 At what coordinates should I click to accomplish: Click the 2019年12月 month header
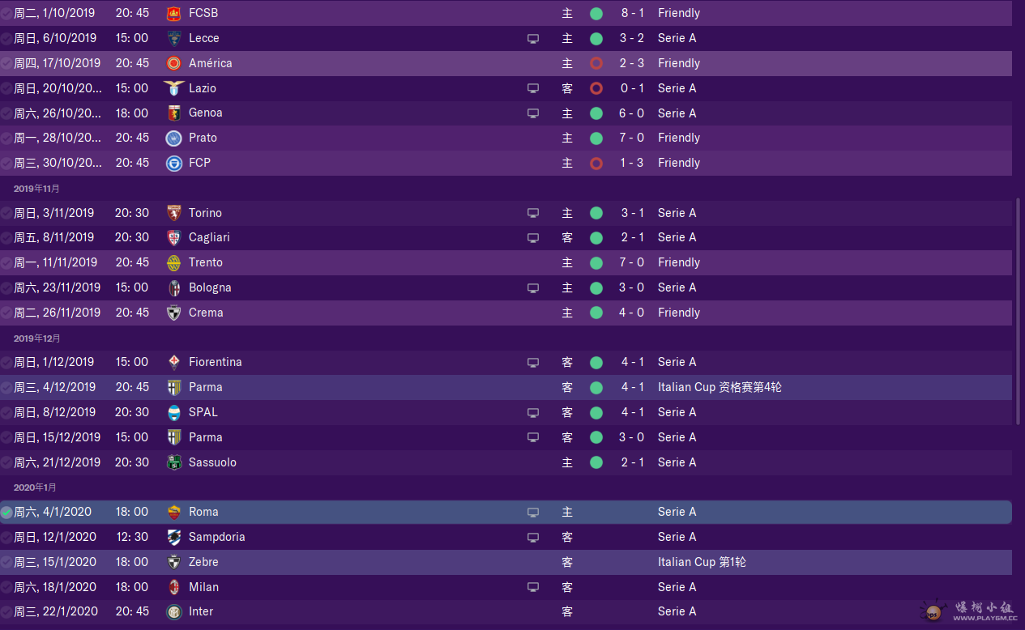(36, 338)
